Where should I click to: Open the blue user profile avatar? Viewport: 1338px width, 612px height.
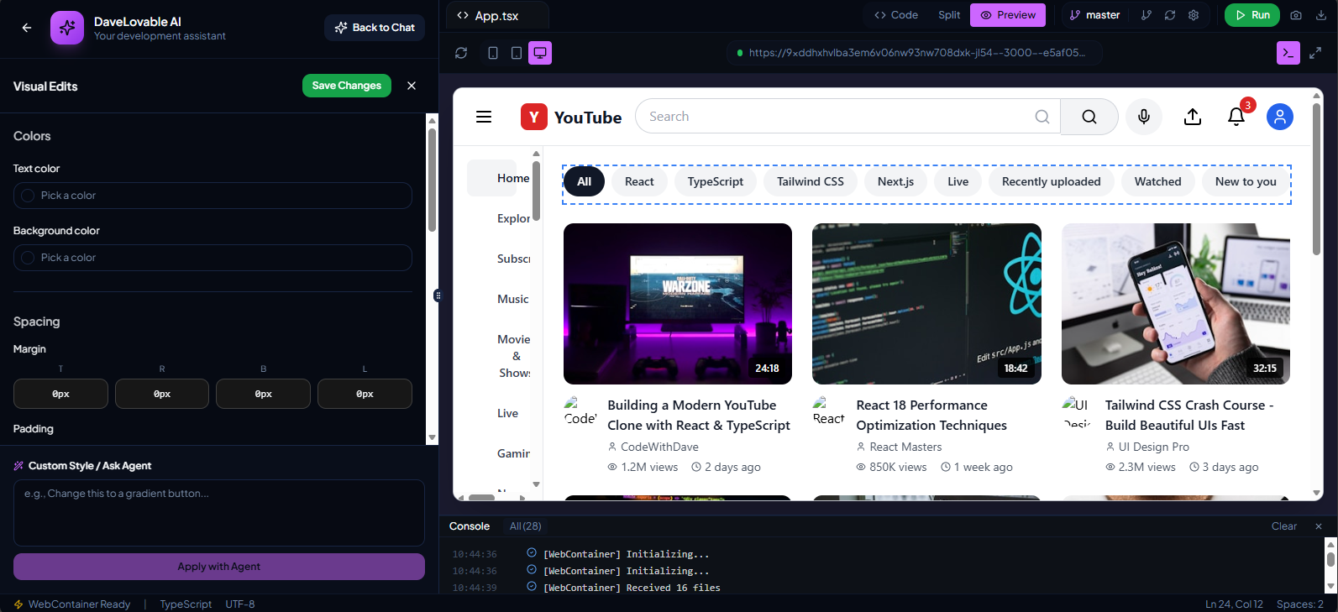point(1280,117)
